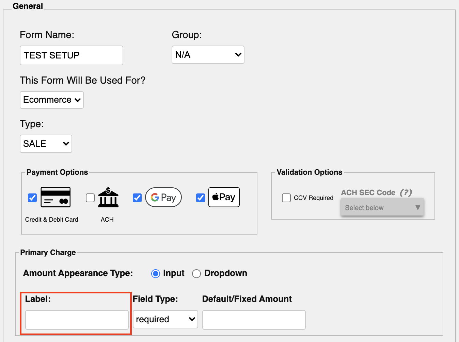Click the Default/Fixed Amount input box

[254, 320]
